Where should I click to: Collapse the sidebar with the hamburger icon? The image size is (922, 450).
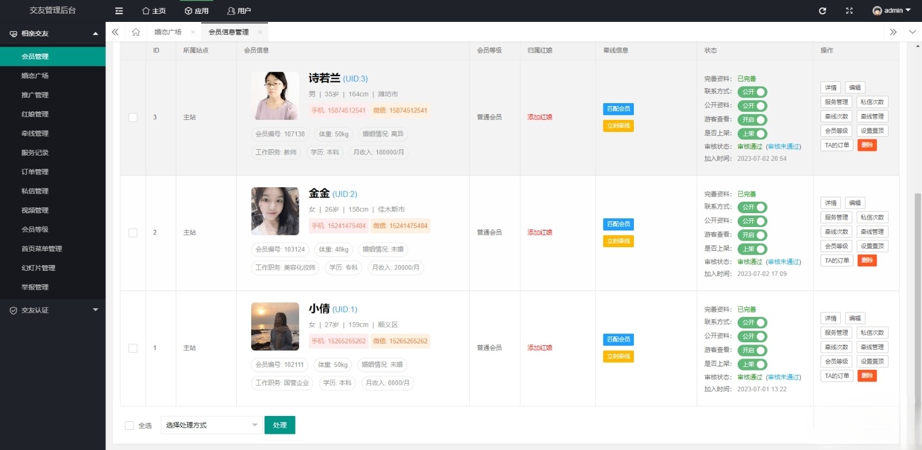coord(119,11)
